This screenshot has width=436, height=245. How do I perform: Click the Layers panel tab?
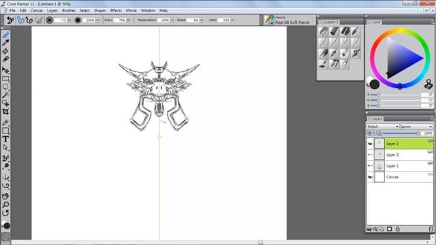pyautogui.click(x=375, y=118)
